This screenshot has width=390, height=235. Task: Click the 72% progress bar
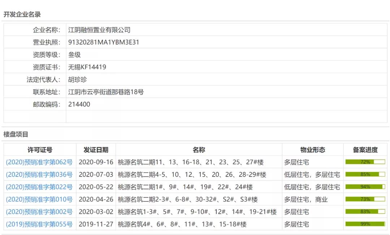[x=364, y=162]
